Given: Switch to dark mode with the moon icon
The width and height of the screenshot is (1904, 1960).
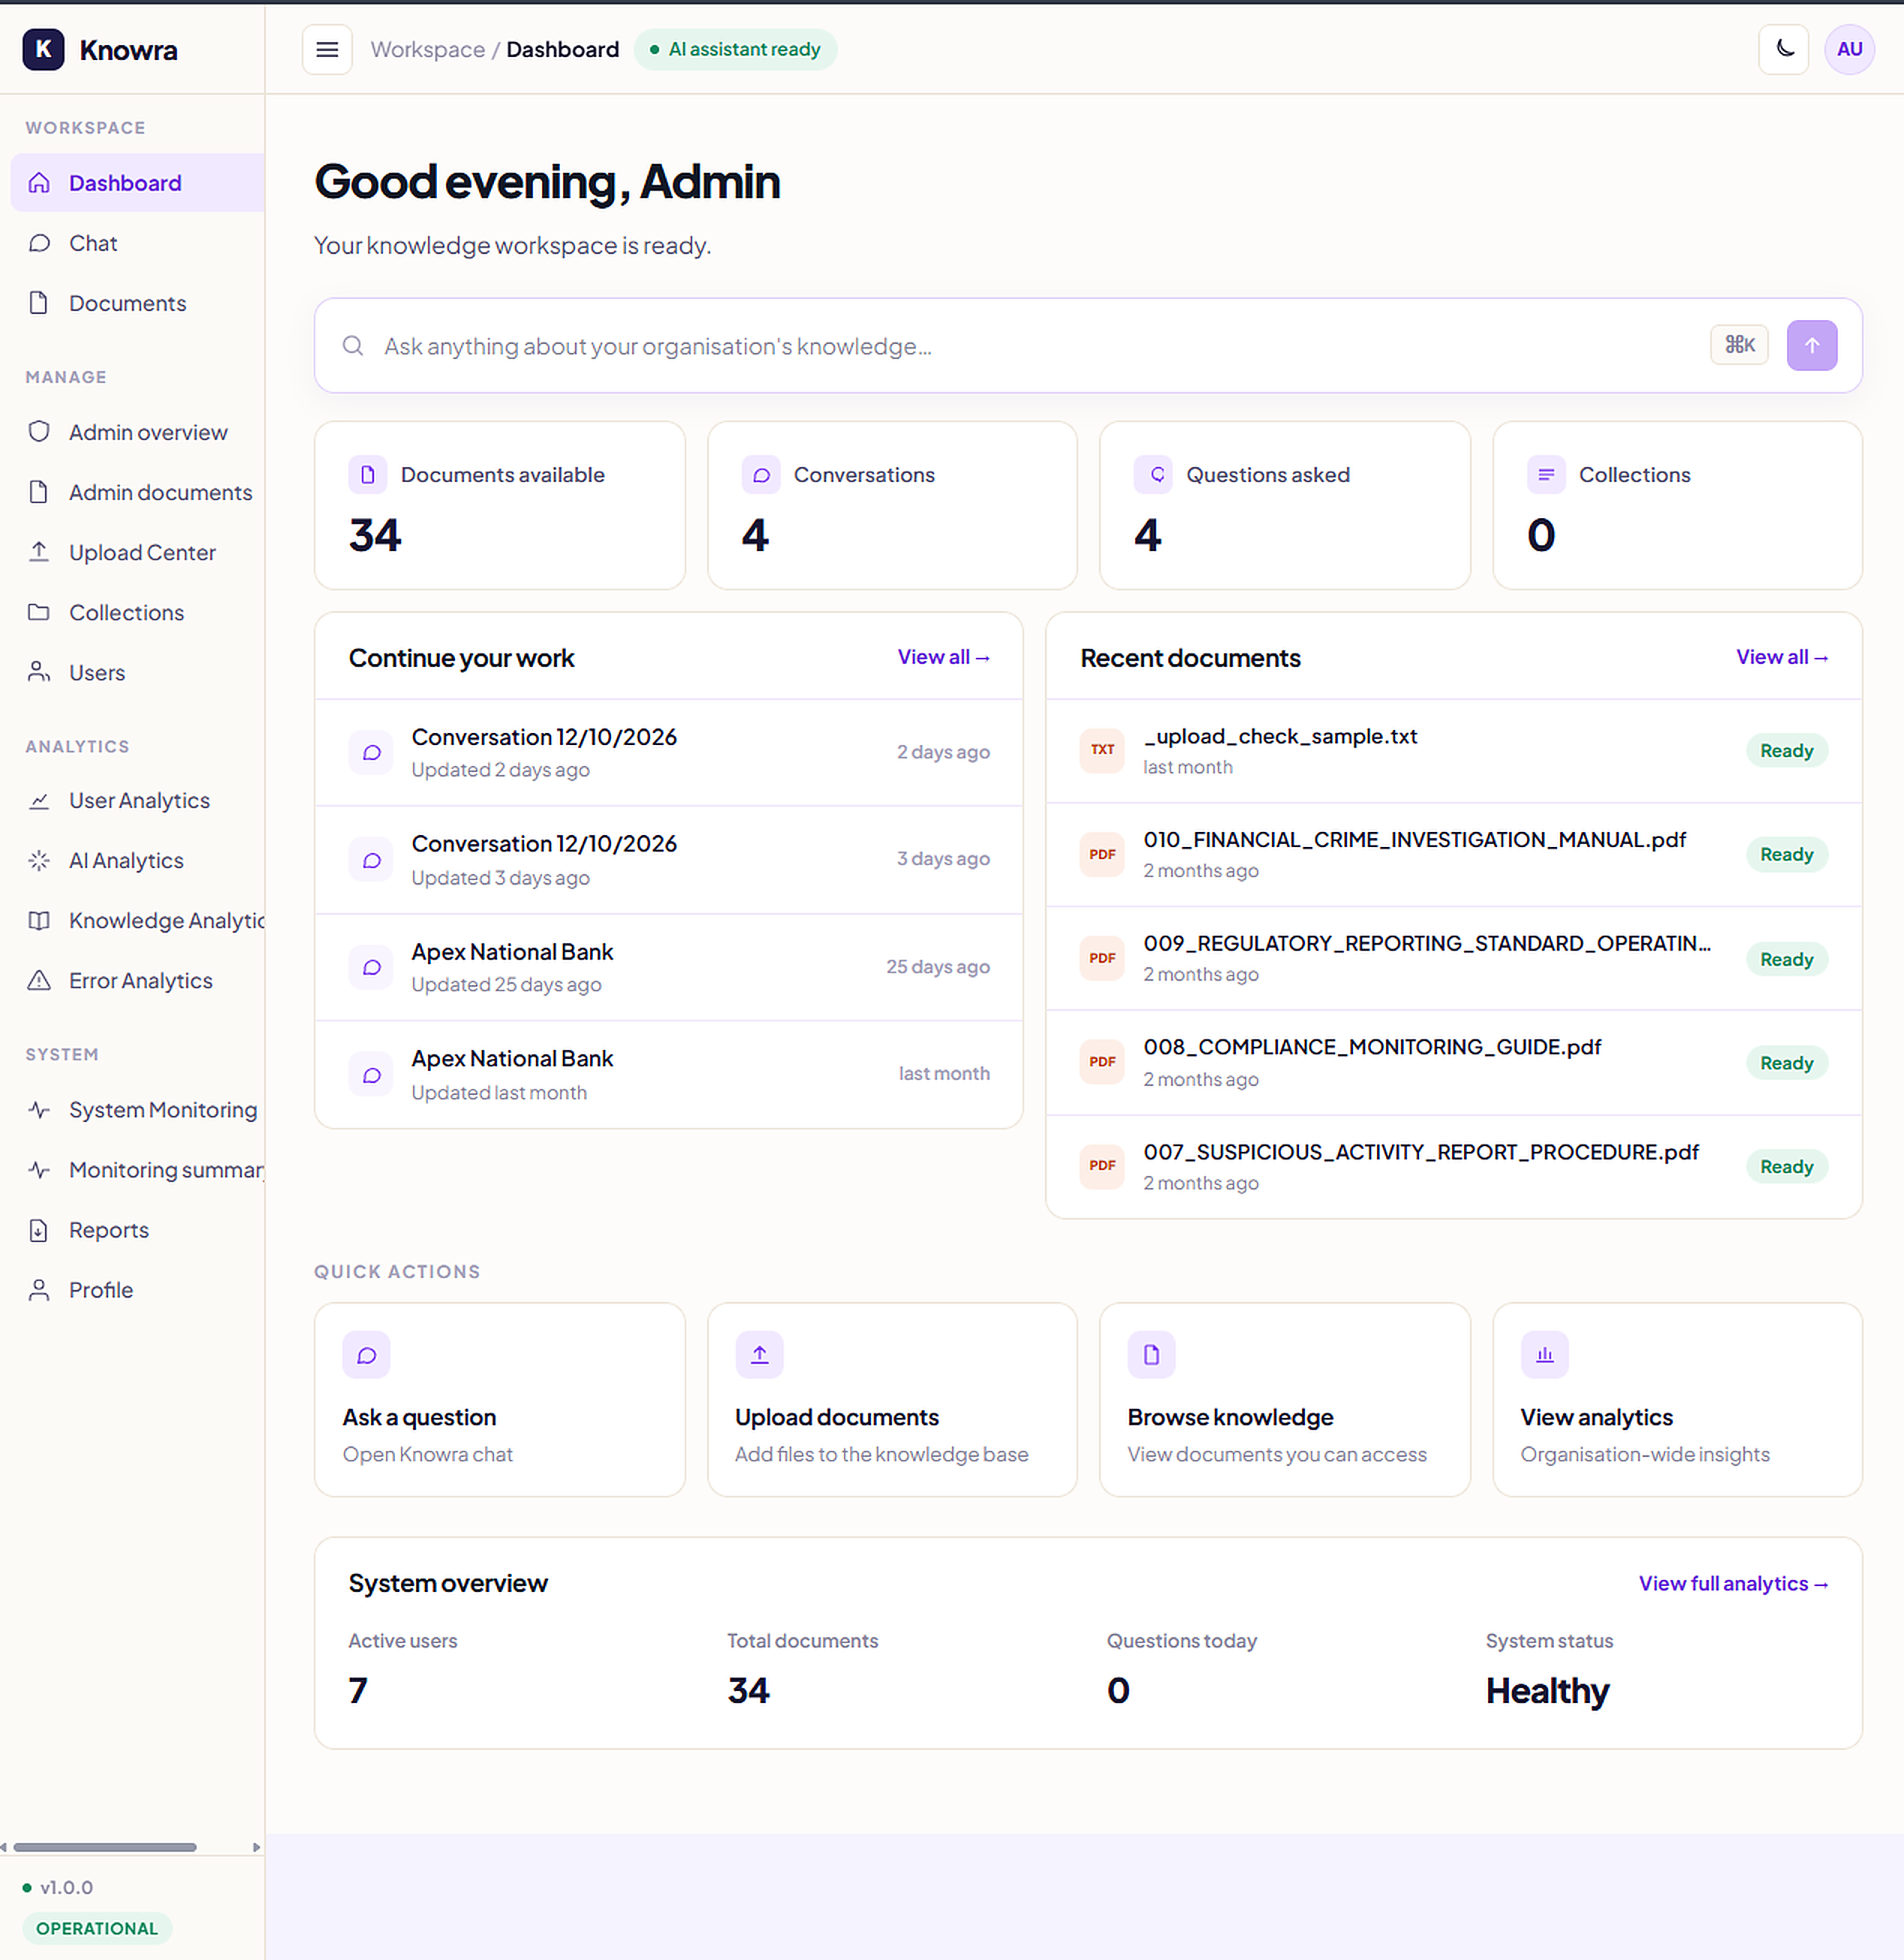Looking at the screenshot, I should pos(1783,49).
